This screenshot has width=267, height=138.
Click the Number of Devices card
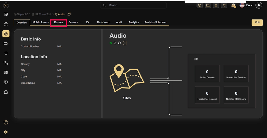pyautogui.click(x=207, y=95)
